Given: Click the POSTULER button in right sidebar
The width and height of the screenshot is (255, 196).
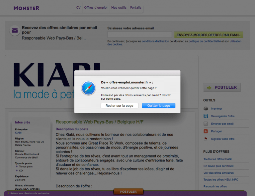Looking at the screenshot, I should coord(222,87).
